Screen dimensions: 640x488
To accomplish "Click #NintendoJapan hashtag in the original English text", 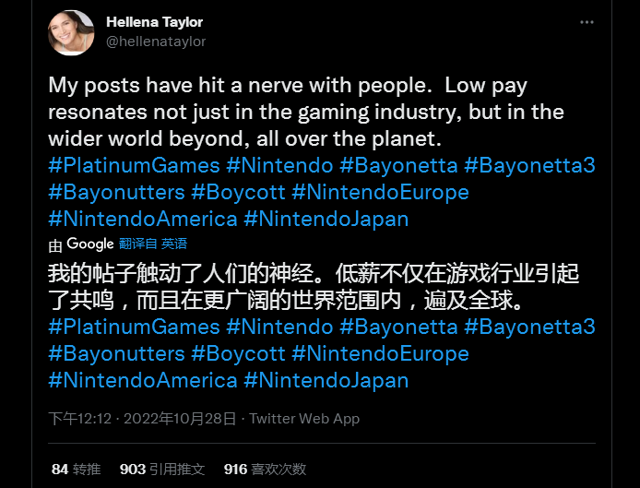I will 326,220.
